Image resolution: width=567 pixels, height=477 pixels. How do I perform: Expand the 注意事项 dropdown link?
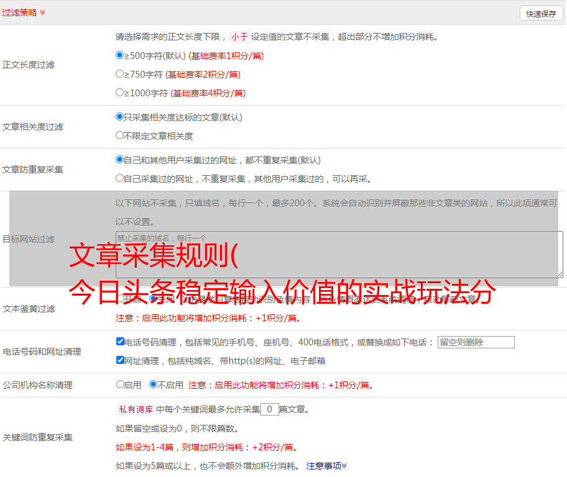pos(326,465)
